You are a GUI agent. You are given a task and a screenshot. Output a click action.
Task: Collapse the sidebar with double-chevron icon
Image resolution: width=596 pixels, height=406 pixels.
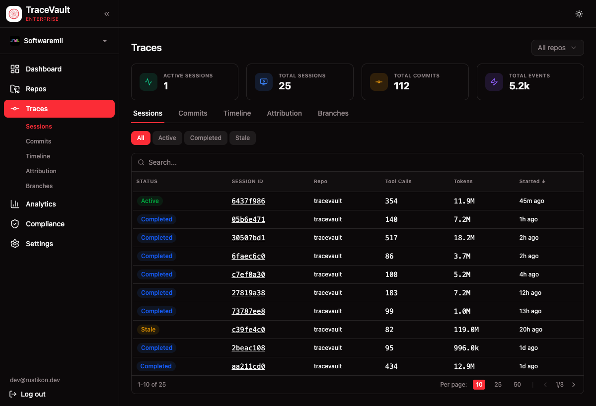[107, 14]
